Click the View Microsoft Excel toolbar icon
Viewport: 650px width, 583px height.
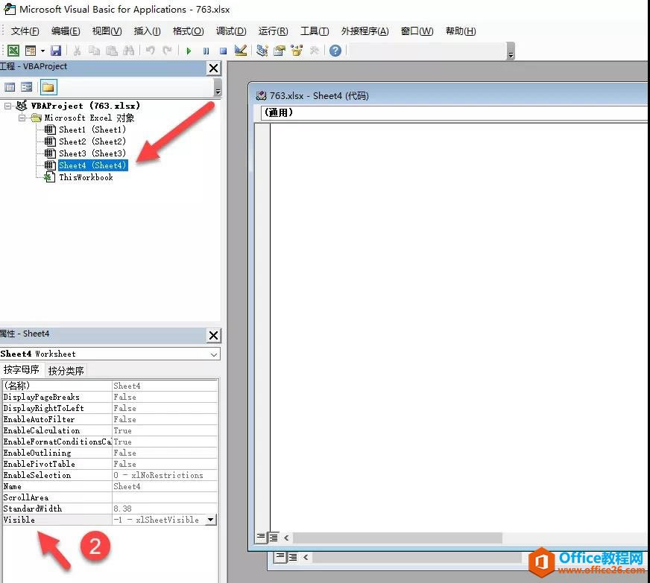tap(13, 51)
